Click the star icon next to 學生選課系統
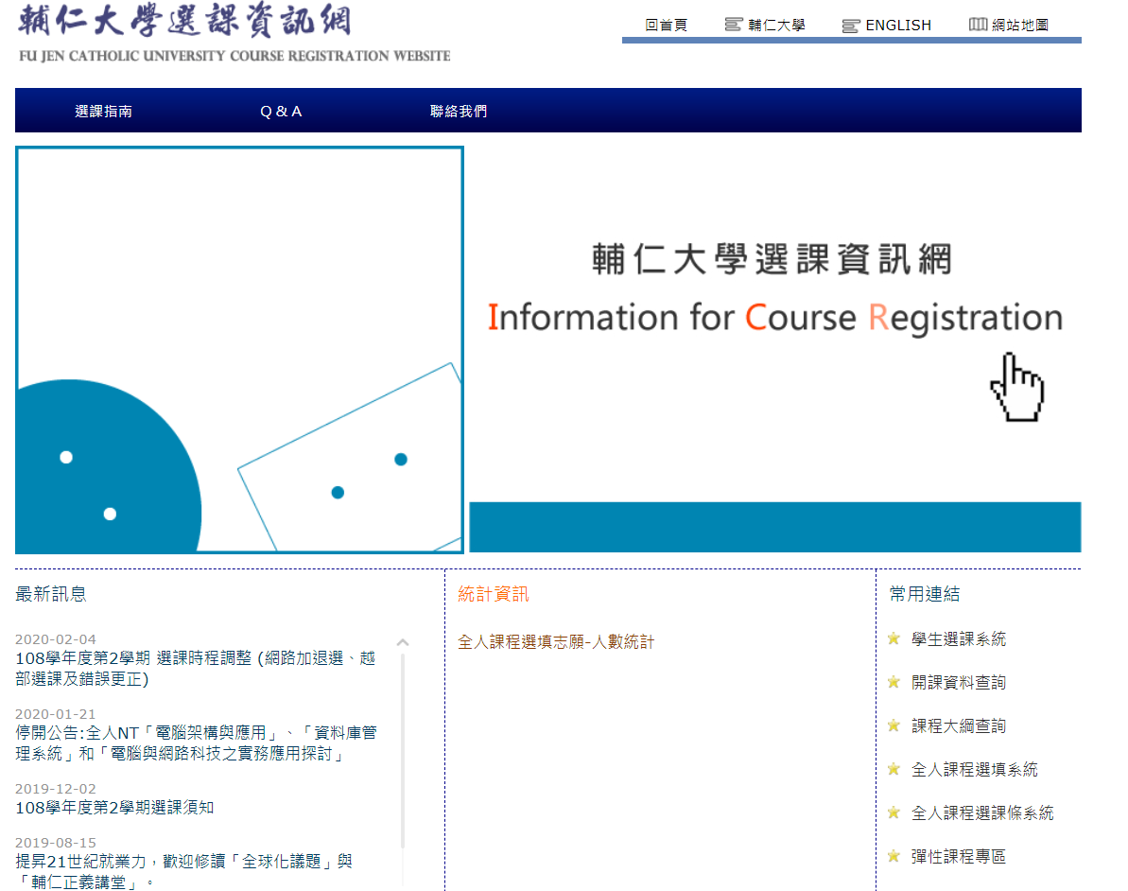 (894, 638)
